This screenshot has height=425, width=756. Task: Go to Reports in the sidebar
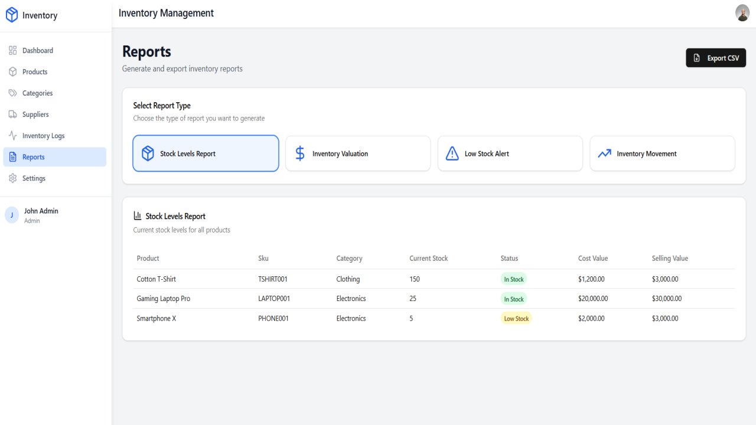pyautogui.click(x=55, y=157)
